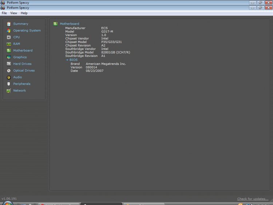Image resolution: width=273 pixels, height=205 pixels.
Task: Collapse the BIOS section arrow
Action: 67,60
